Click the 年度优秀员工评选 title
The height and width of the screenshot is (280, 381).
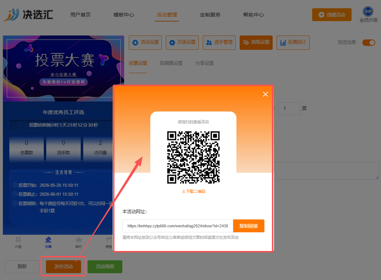click(64, 112)
